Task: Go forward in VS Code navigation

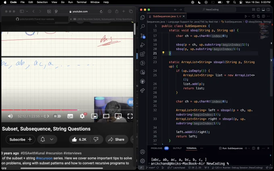Action: click(x=181, y=10)
